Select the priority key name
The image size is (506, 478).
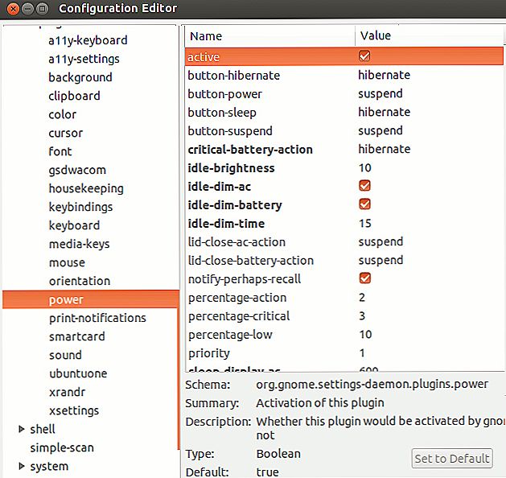pos(209,353)
